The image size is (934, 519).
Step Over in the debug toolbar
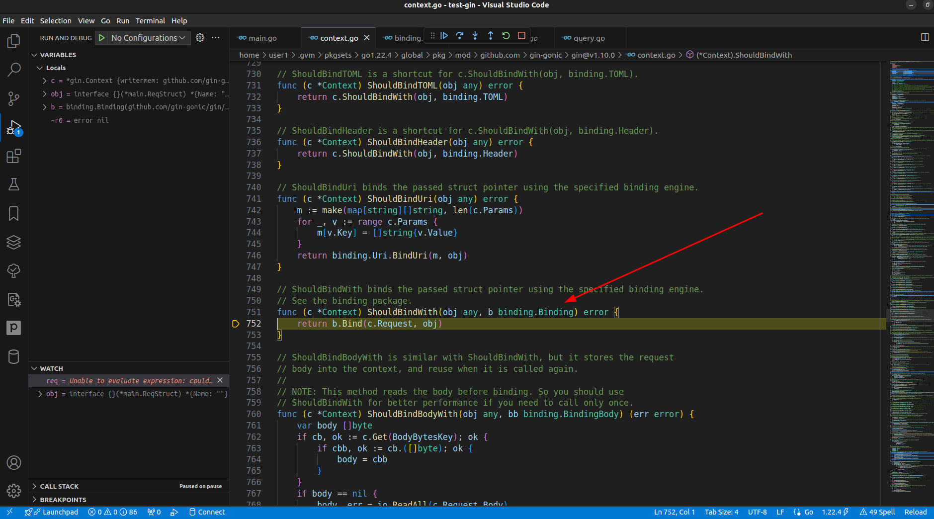point(460,36)
